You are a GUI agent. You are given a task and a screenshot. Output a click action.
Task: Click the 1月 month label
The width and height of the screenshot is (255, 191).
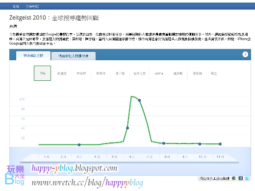(47, 157)
